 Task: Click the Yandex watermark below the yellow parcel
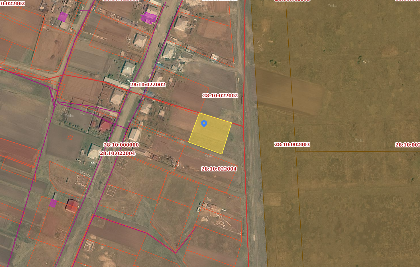209,156
